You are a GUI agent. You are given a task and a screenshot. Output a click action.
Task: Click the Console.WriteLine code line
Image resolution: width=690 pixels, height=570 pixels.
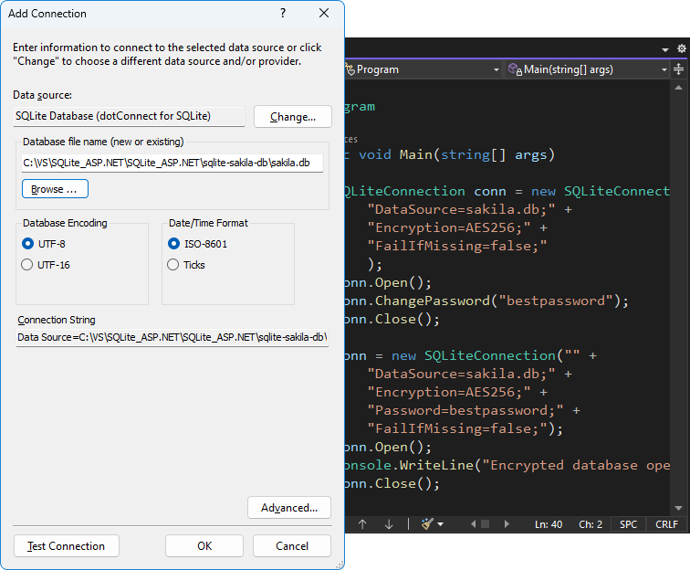coord(507,465)
